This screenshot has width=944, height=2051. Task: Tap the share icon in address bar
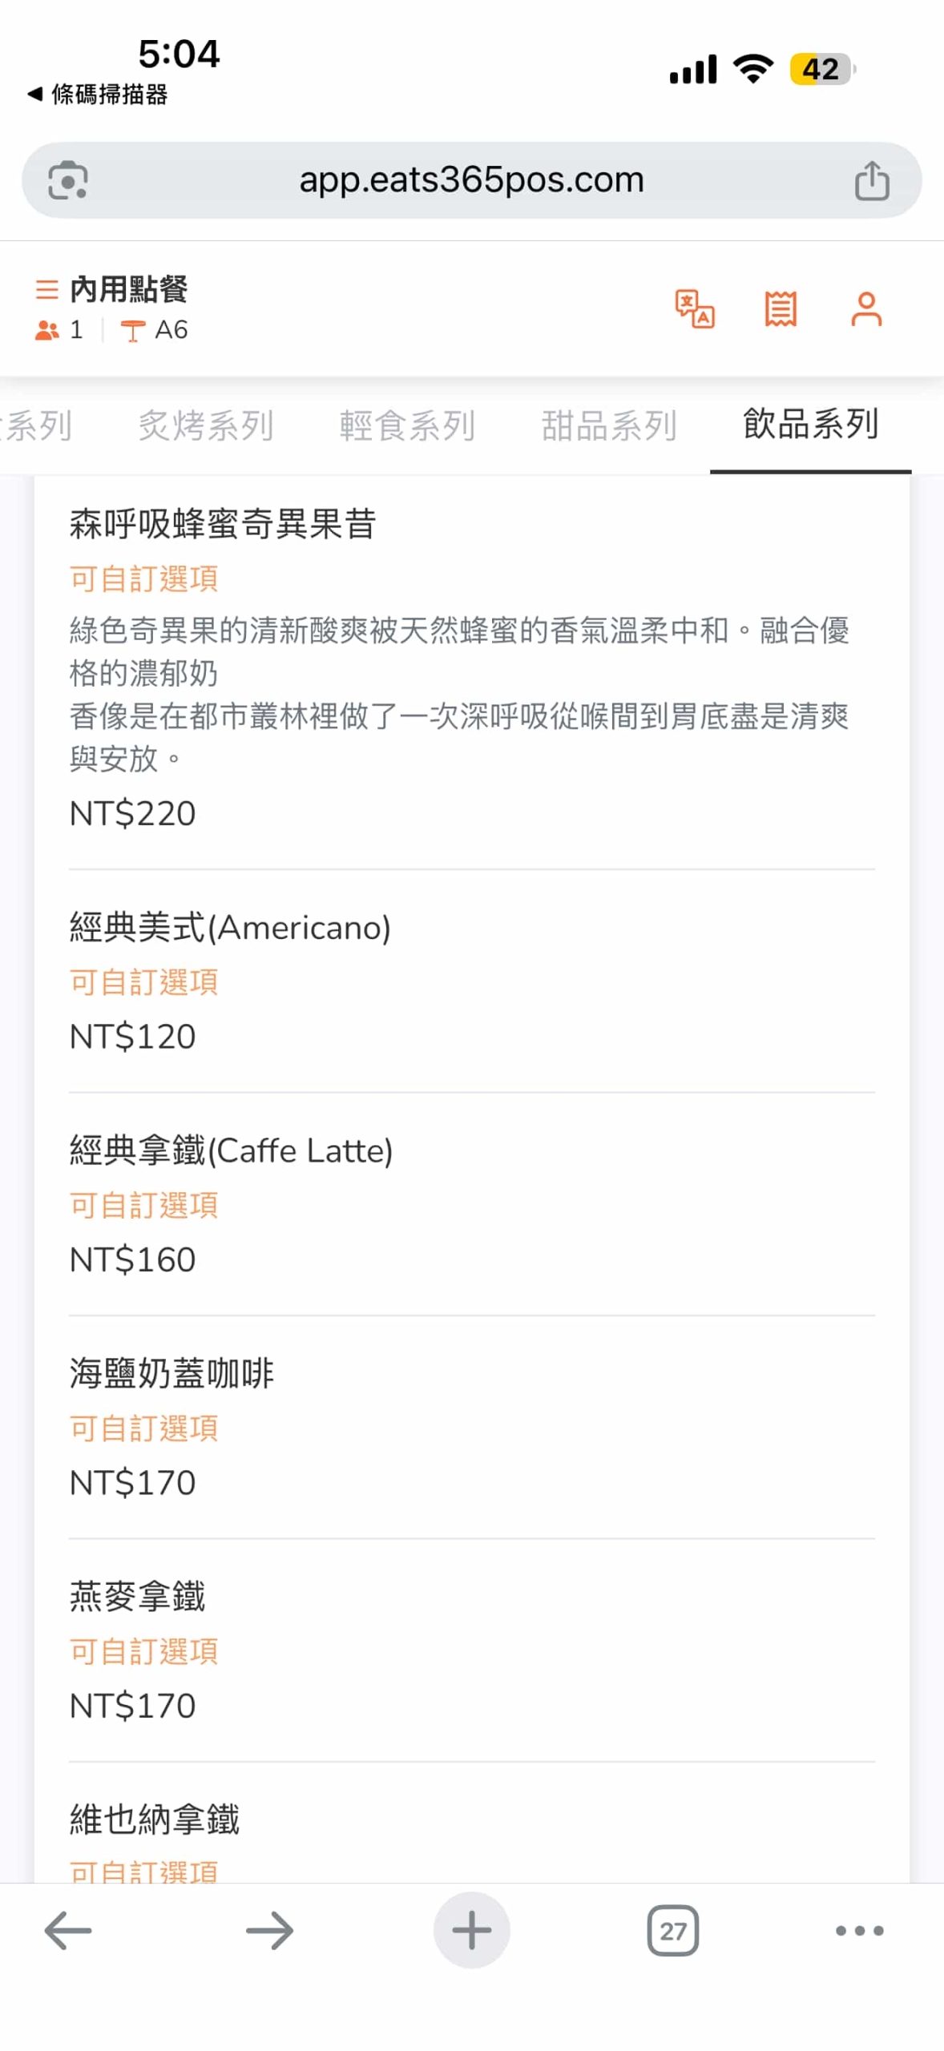[871, 180]
